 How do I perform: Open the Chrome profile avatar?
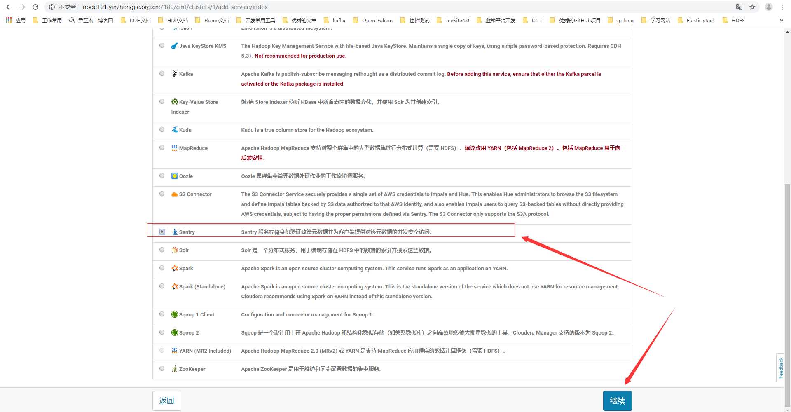[769, 7]
